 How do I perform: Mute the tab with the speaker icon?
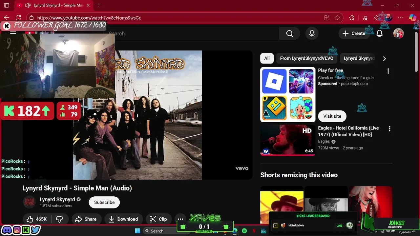pos(28,5)
